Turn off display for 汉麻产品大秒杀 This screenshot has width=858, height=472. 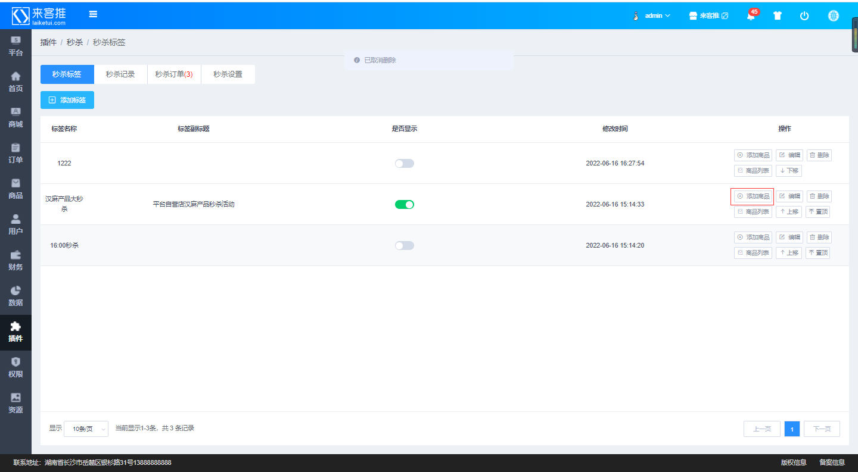[405, 204]
